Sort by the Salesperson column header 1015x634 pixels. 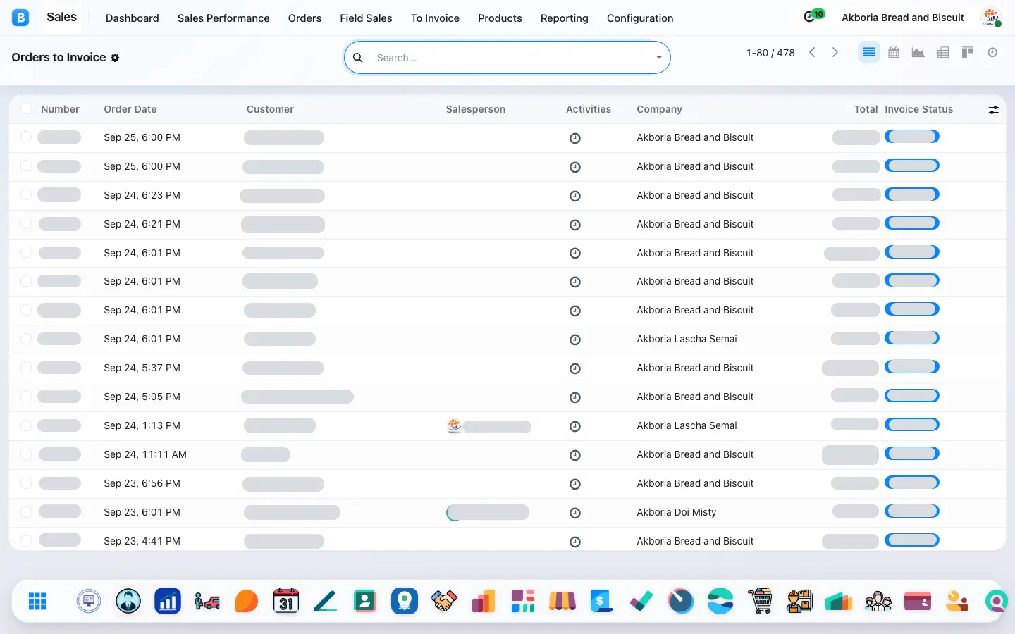[476, 109]
